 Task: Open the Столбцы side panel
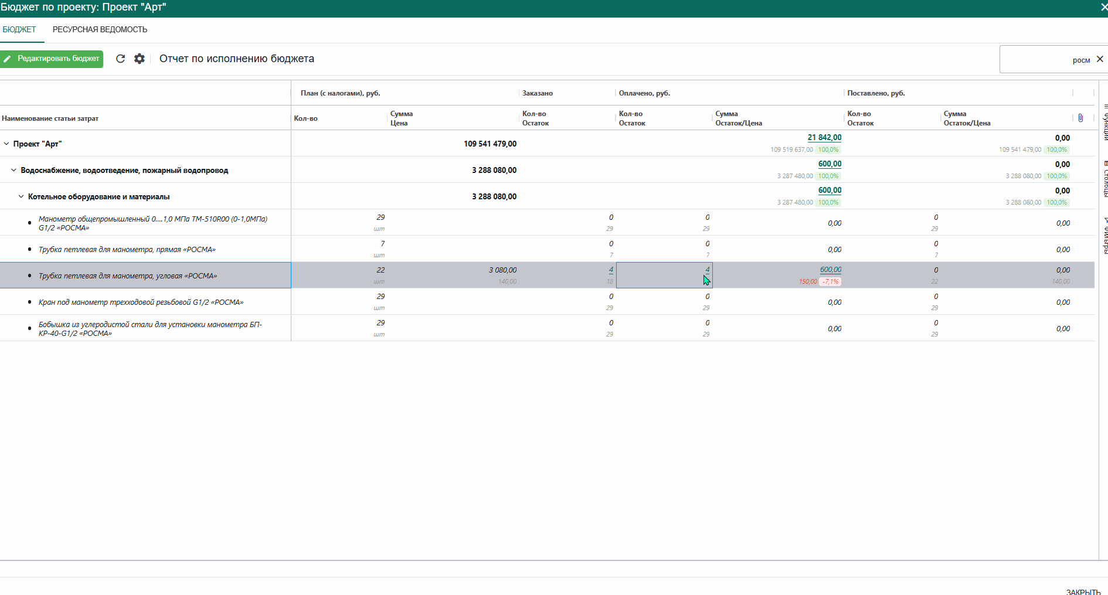point(1104,179)
